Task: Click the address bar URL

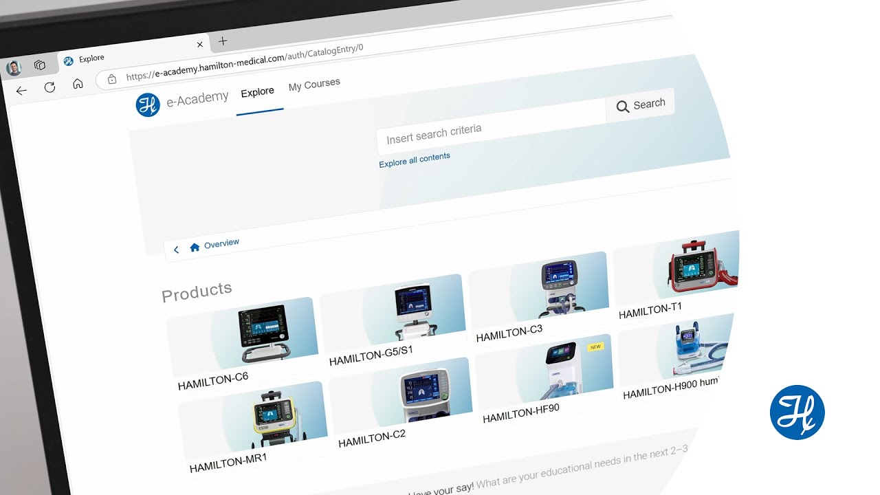Action: (x=245, y=63)
